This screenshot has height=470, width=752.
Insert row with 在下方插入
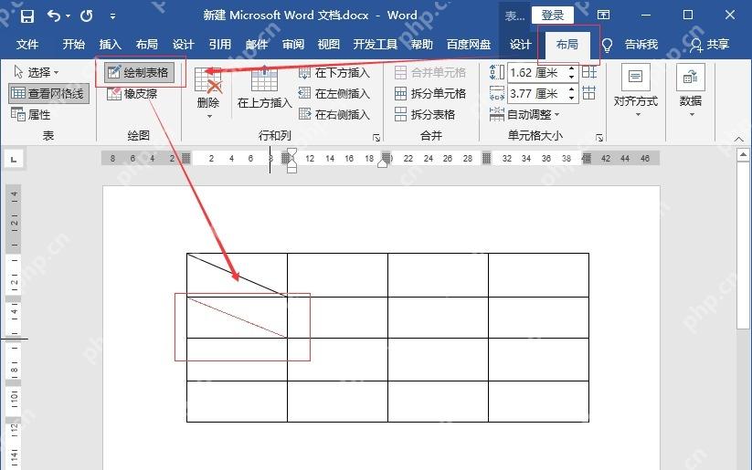(334, 72)
